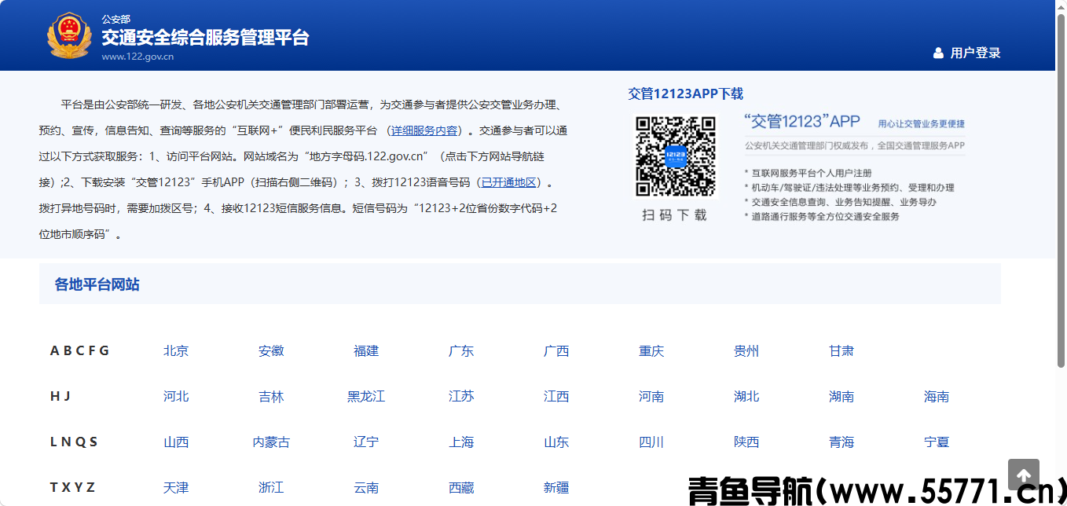Screen dimensions: 1067x506
Task: Click the police badge emblem logo
Action: (69, 35)
